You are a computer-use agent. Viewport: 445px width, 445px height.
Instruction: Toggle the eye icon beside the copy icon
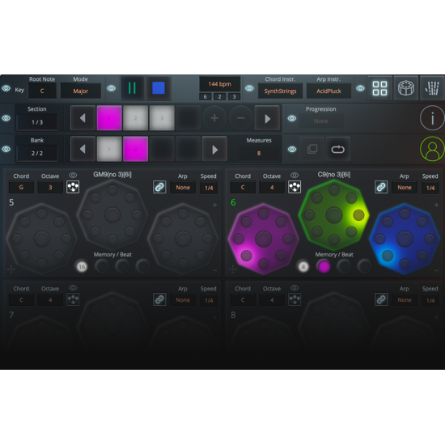[292, 150]
